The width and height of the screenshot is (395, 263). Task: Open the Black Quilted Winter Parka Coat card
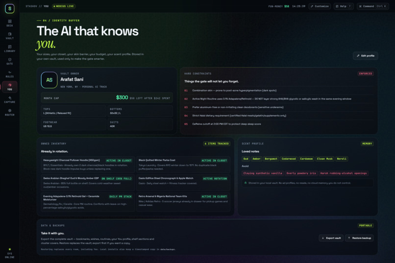tap(183, 165)
